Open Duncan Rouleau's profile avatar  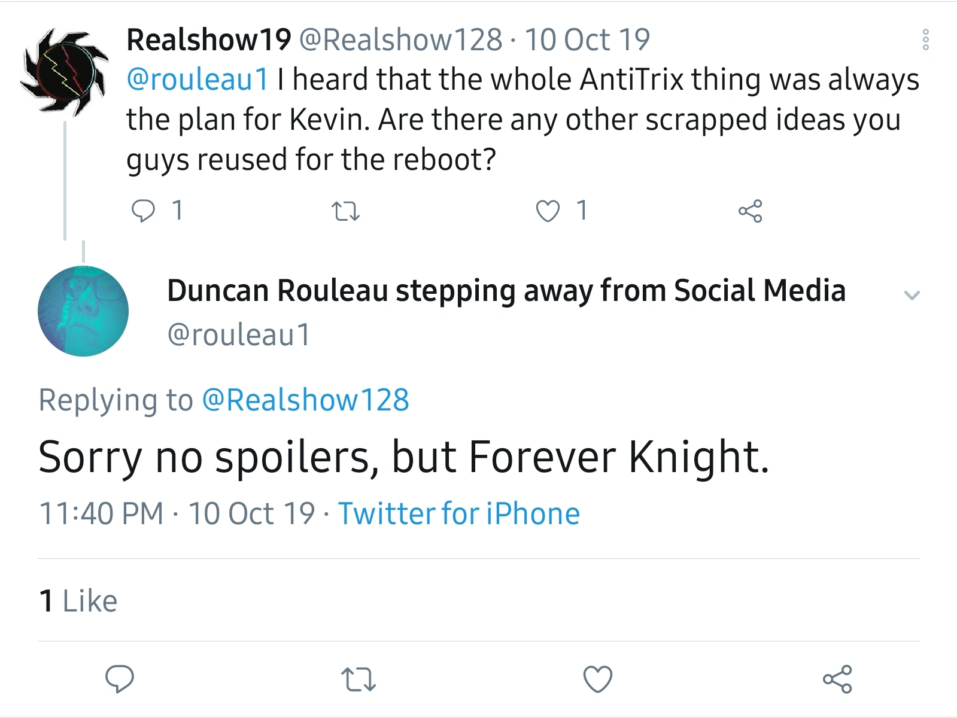(83, 311)
